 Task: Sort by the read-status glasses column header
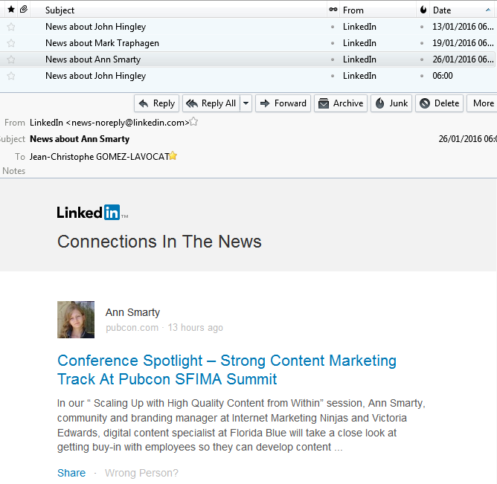click(x=333, y=10)
